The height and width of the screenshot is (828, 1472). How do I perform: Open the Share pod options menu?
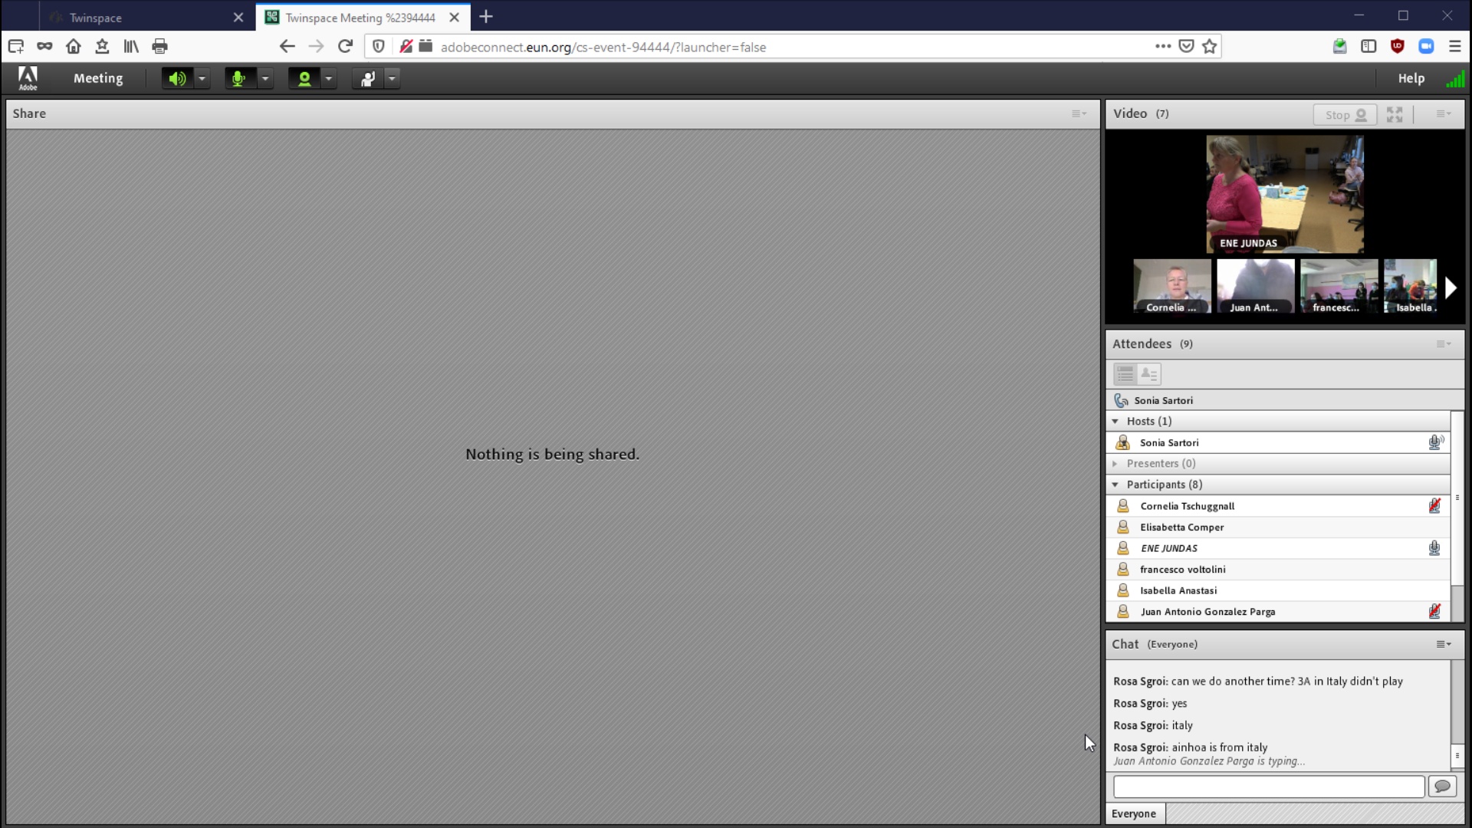click(1079, 113)
